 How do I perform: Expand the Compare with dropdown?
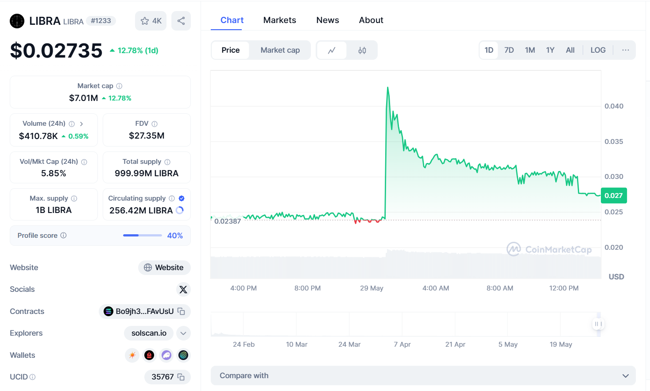click(625, 376)
